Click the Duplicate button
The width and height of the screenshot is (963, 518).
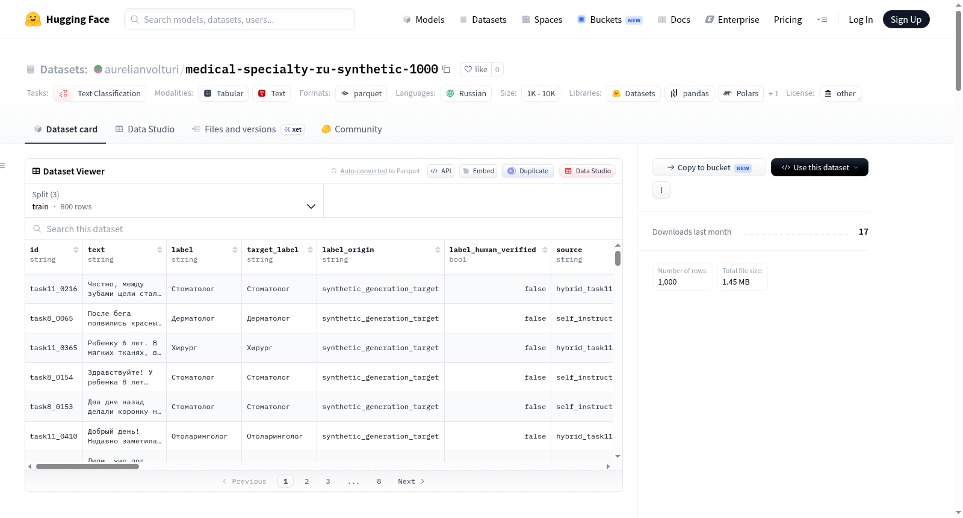pos(527,171)
